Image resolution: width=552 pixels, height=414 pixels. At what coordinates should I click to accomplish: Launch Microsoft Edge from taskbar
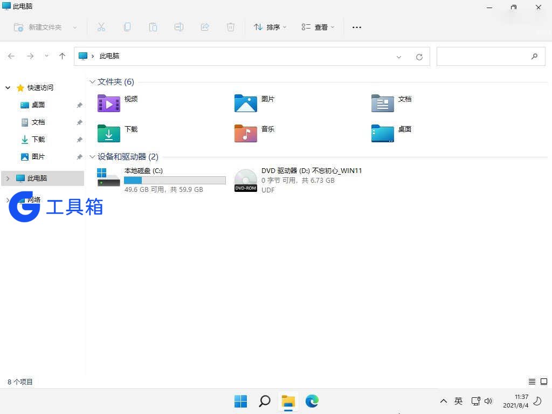(x=312, y=401)
